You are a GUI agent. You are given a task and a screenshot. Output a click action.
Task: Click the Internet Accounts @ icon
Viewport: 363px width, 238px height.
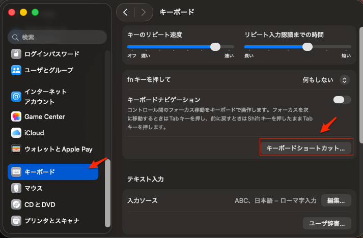point(16,97)
